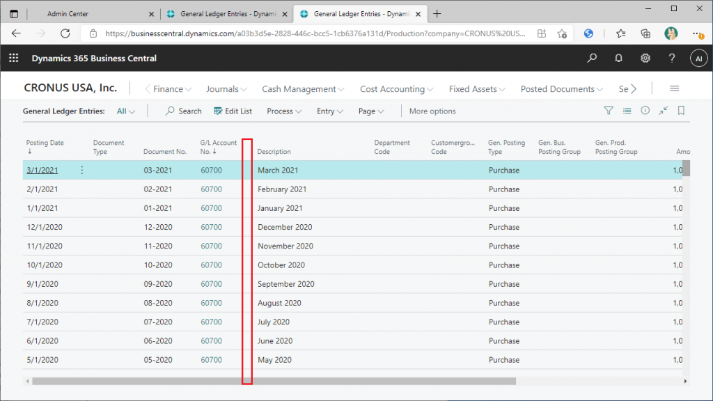Expand the Cash Management menu
Image resolution: width=713 pixels, height=401 pixels.
[x=303, y=89]
